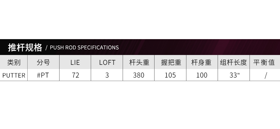Select the 杆头重 column header
Image resolution: width=280 pixels, height=129 pixels.
click(139, 62)
